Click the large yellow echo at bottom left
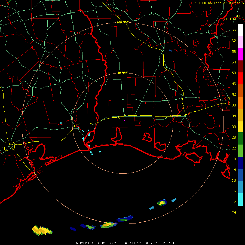The width and height of the screenshot is (245, 245). tap(42, 230)
